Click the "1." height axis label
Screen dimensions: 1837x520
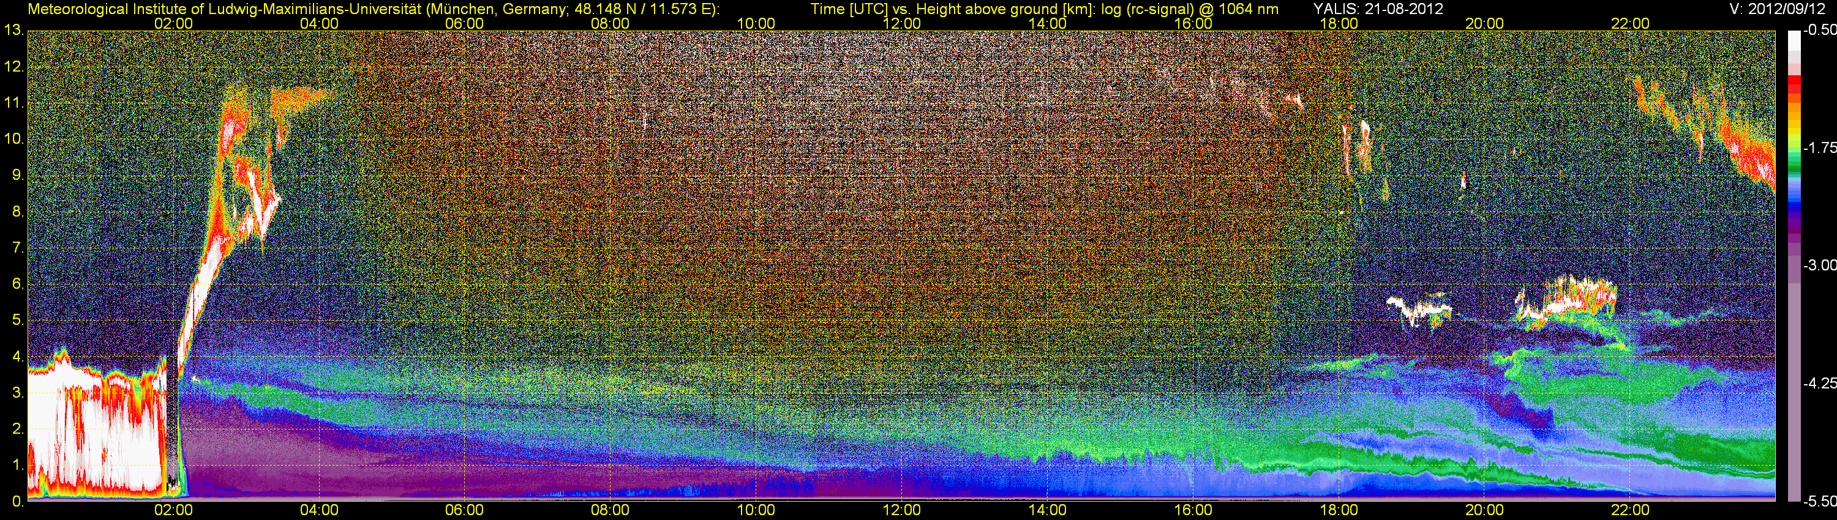point(18,465)
